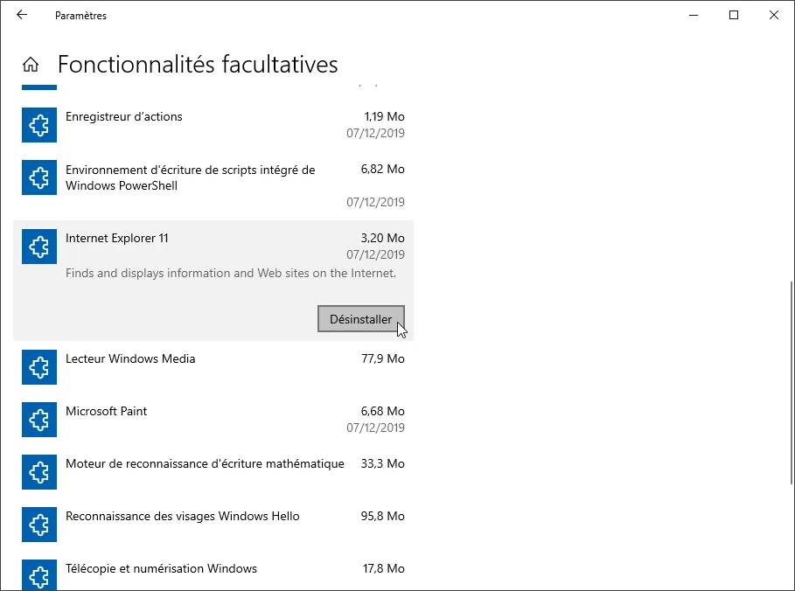Click the Télécopie et numérisation Windows icon

click(38, 576)
